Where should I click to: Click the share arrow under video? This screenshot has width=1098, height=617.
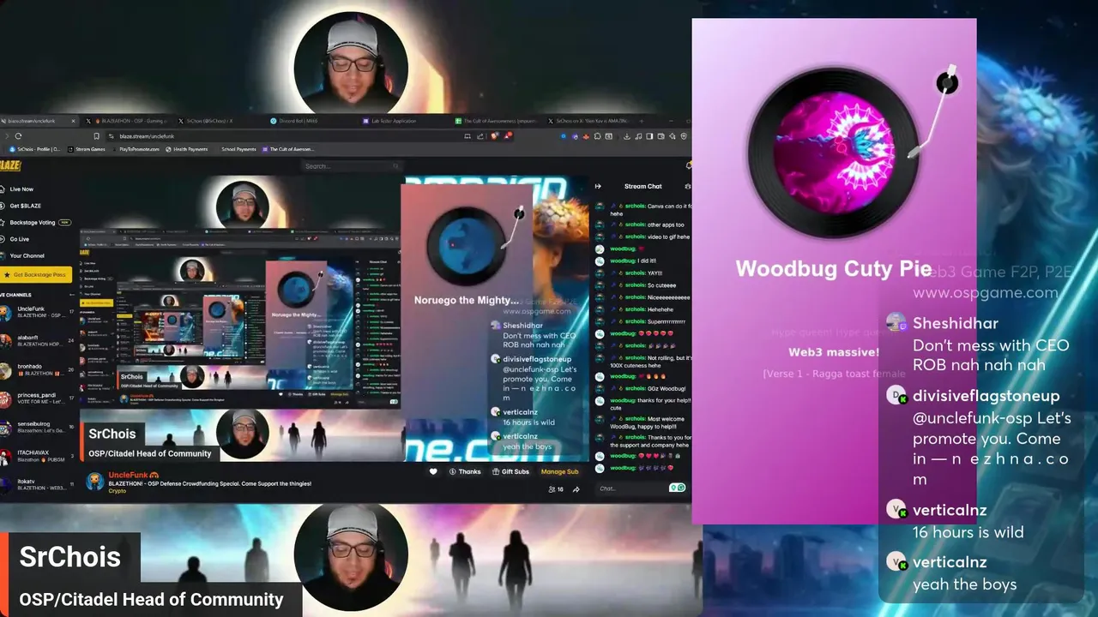pyautogui.click(x=576, y=489)
